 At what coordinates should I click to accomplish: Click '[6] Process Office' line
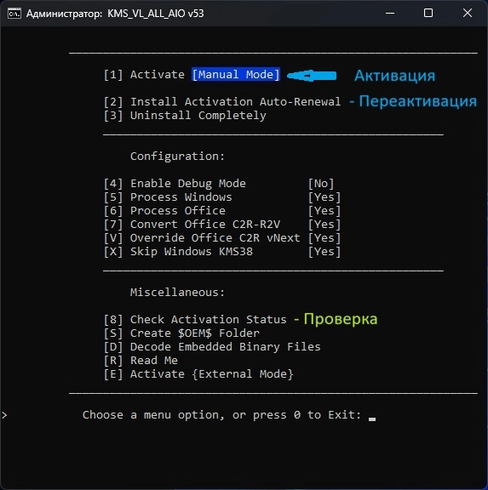pyautogui.click(x=164, y=211)
